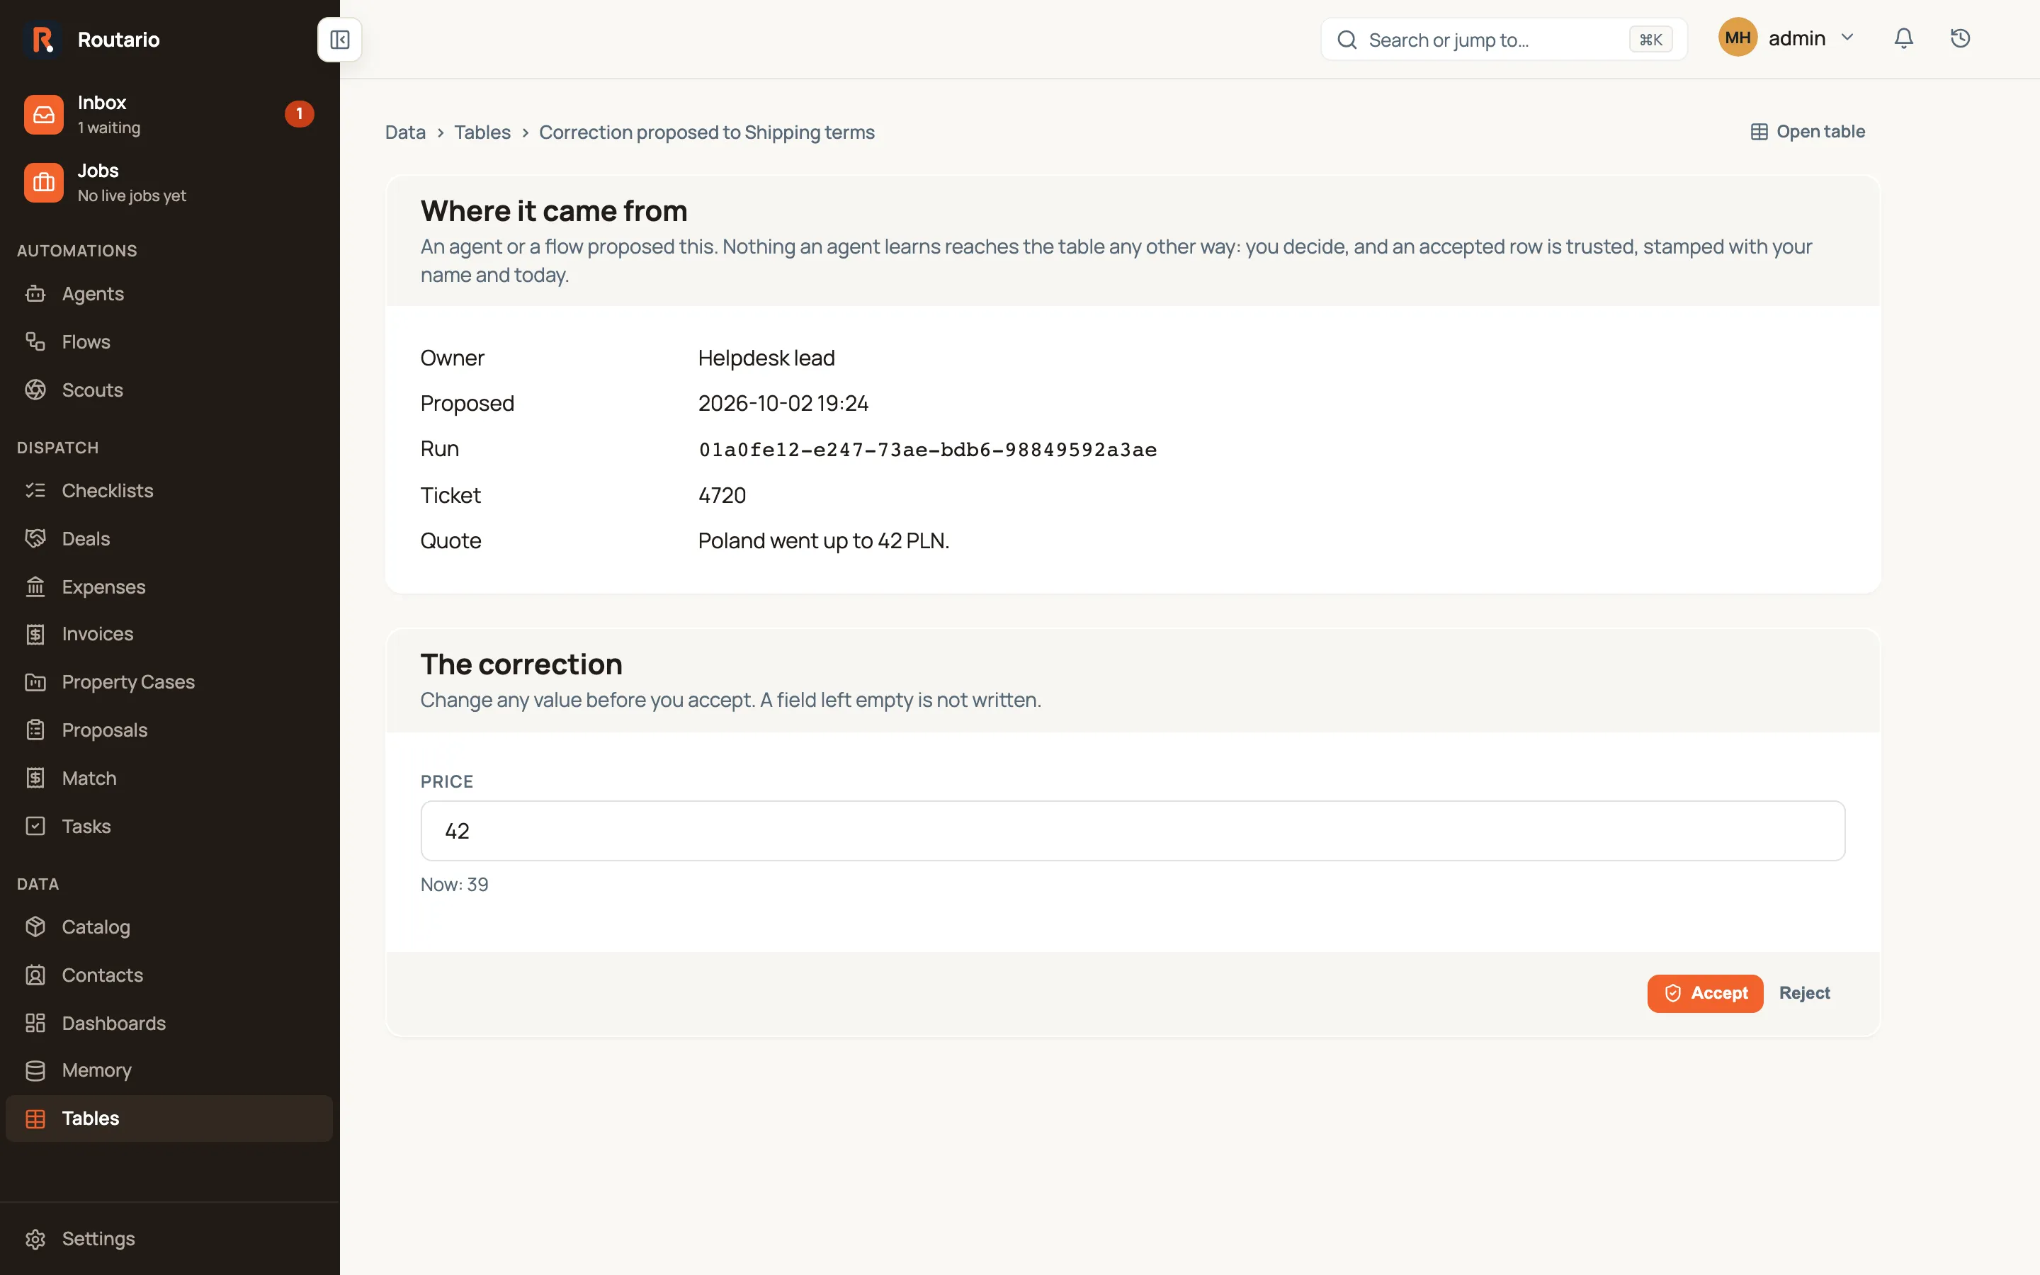Click the Agents robot icon
The image size is (2040, 1275).
(x=35, y=293)
